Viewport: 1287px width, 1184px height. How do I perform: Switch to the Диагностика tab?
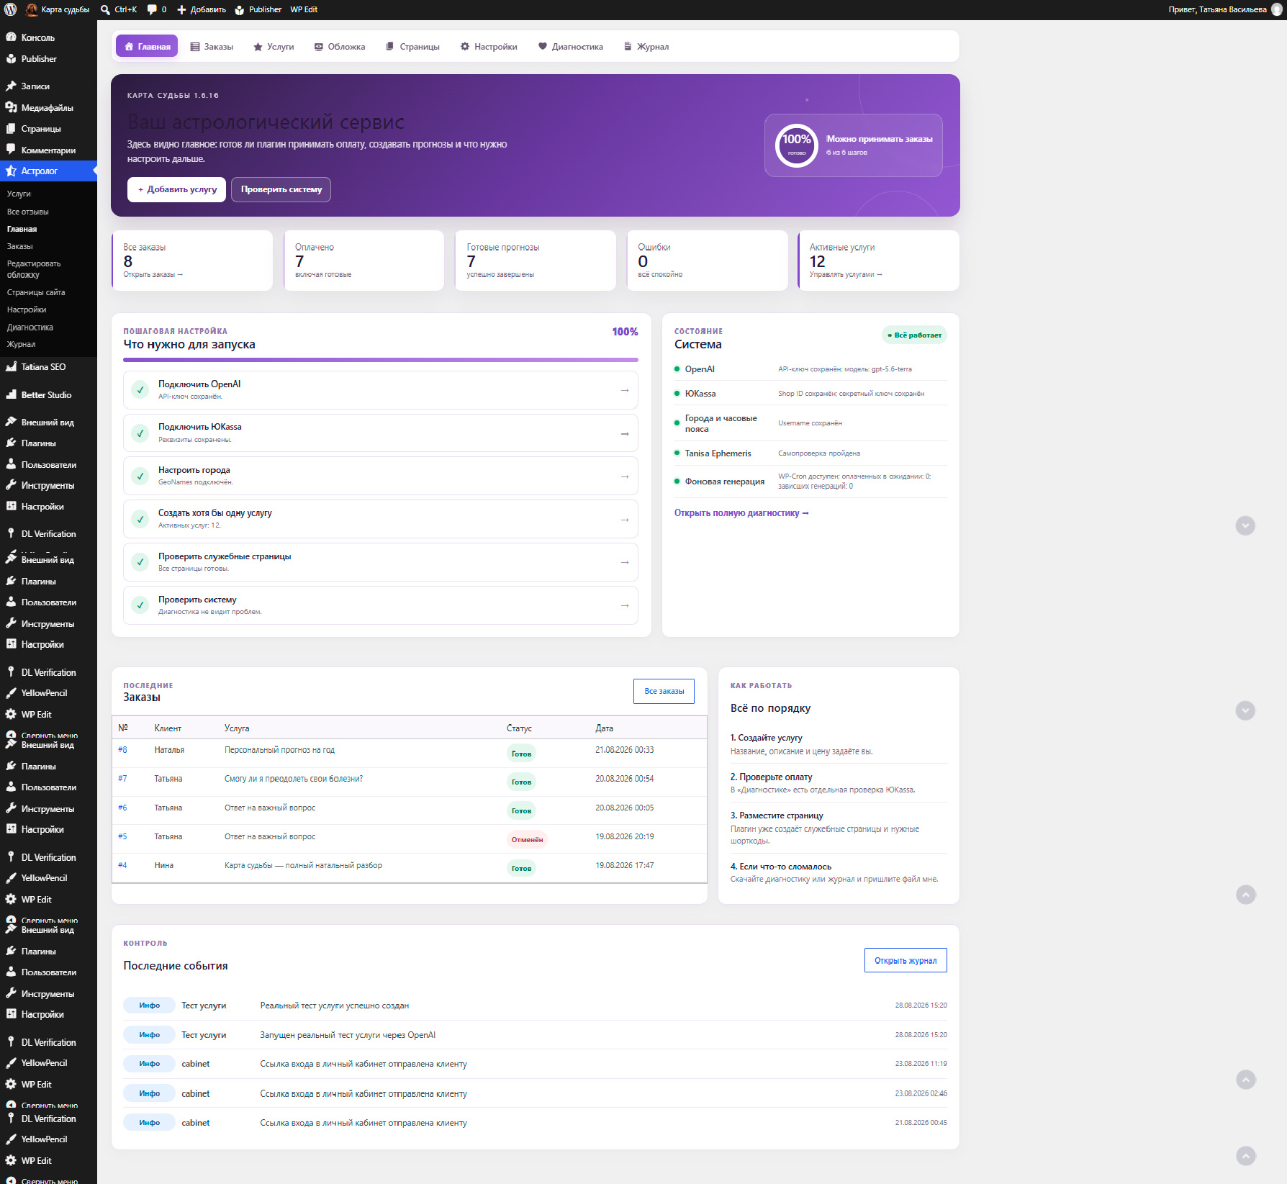(571, 46)
